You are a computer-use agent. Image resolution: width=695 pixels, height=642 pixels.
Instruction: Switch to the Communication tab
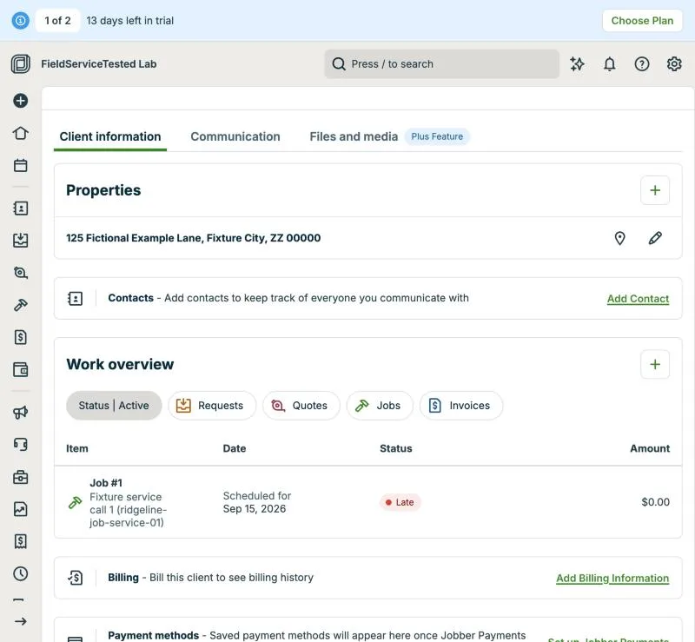click(x=235, y=136)
